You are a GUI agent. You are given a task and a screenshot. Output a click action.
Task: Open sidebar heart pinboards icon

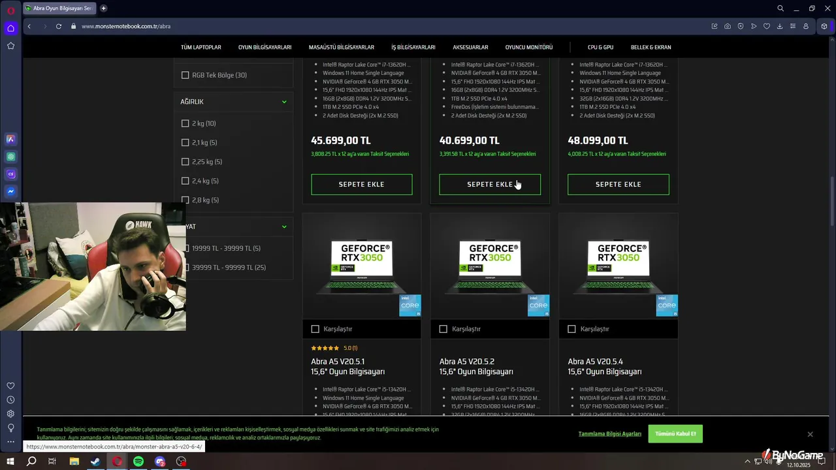(10, 386)
